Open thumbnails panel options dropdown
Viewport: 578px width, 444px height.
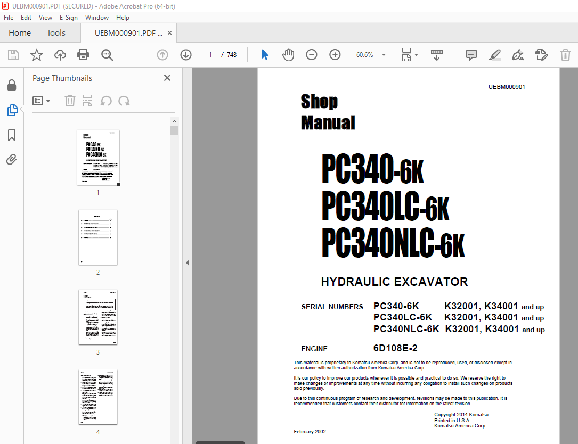click(42, 101)
